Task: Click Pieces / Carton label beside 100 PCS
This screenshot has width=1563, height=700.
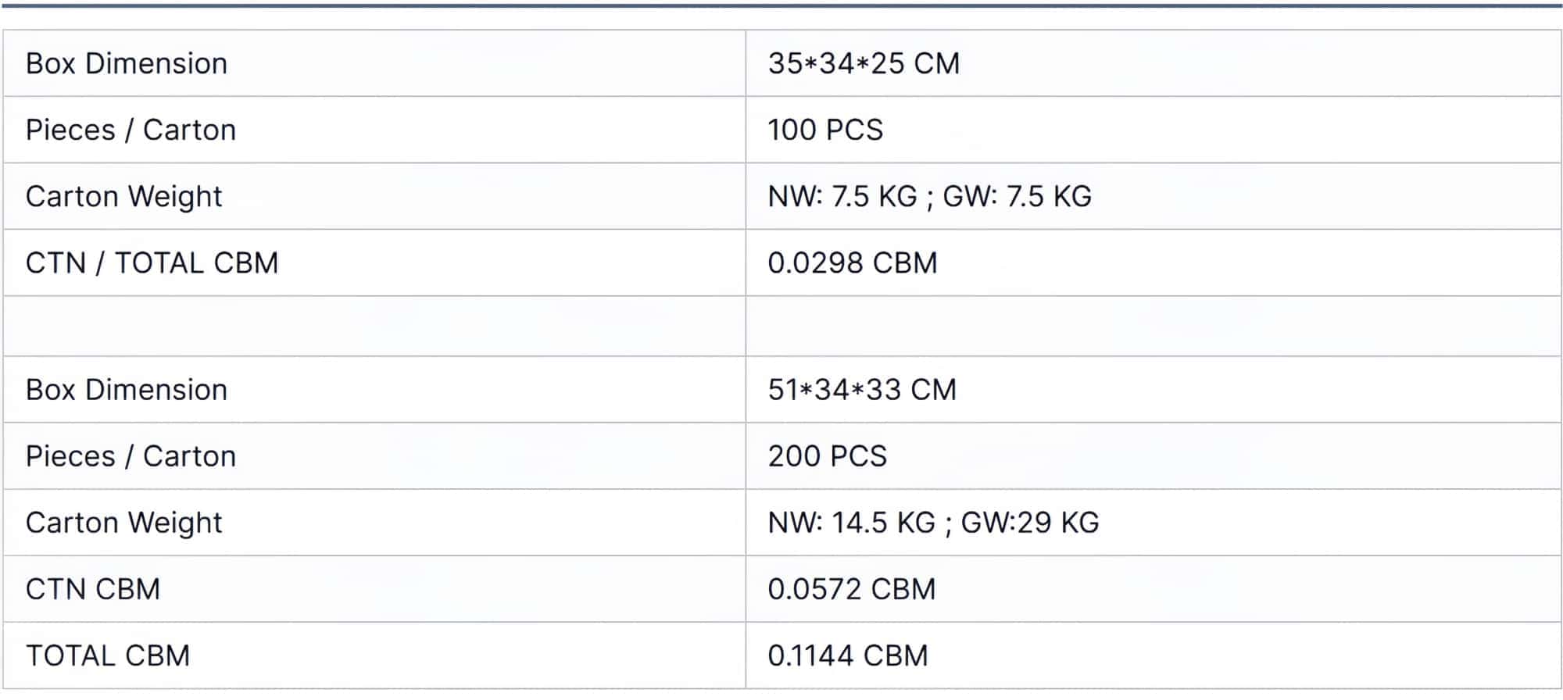Action: click(x=131, y=130)
